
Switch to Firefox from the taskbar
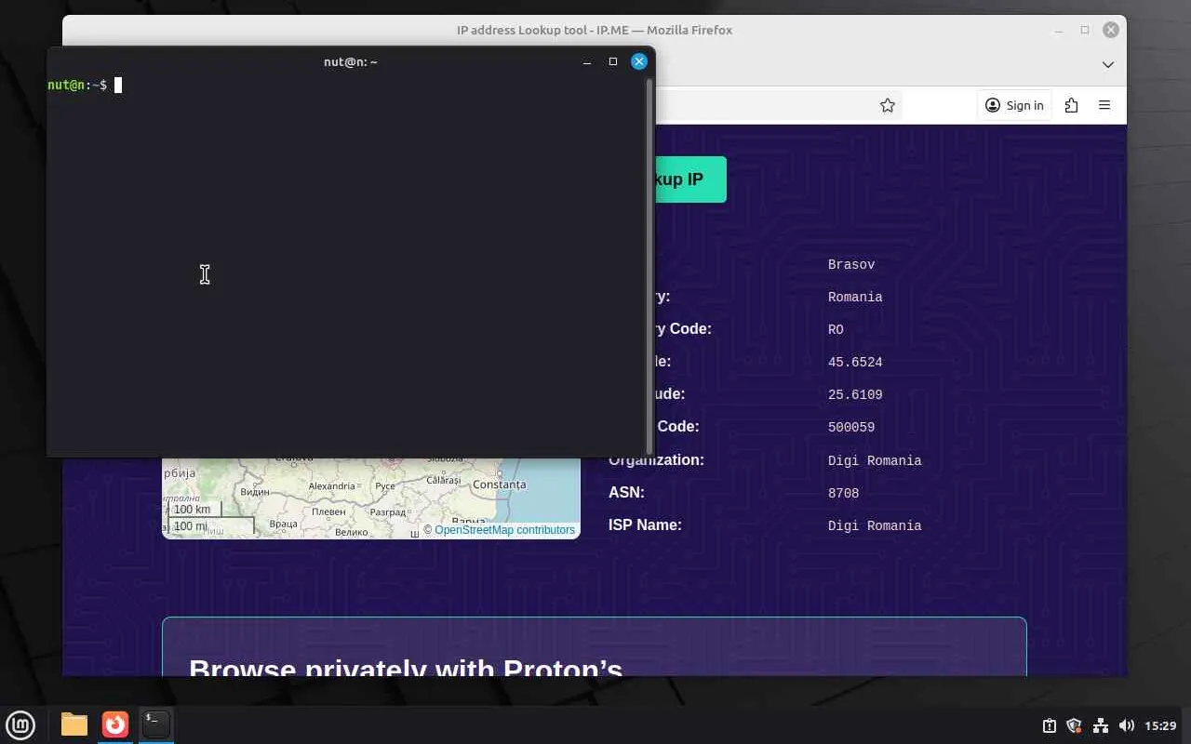115,724
